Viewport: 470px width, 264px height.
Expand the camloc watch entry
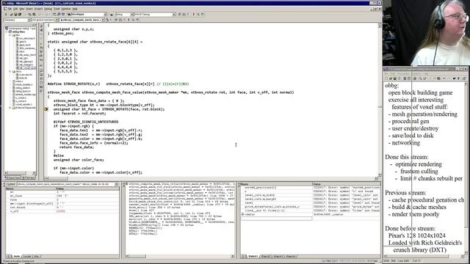coord(242,214)
